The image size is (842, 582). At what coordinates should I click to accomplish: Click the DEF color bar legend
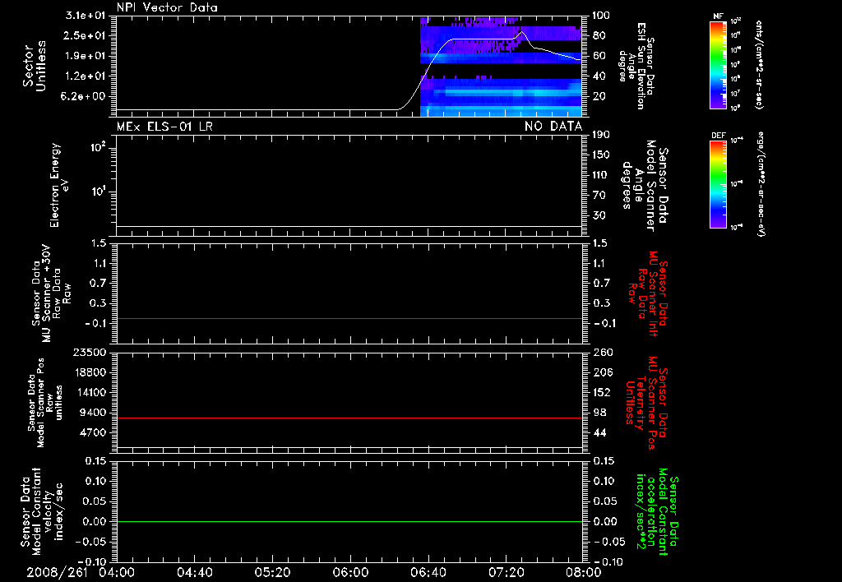718,184
